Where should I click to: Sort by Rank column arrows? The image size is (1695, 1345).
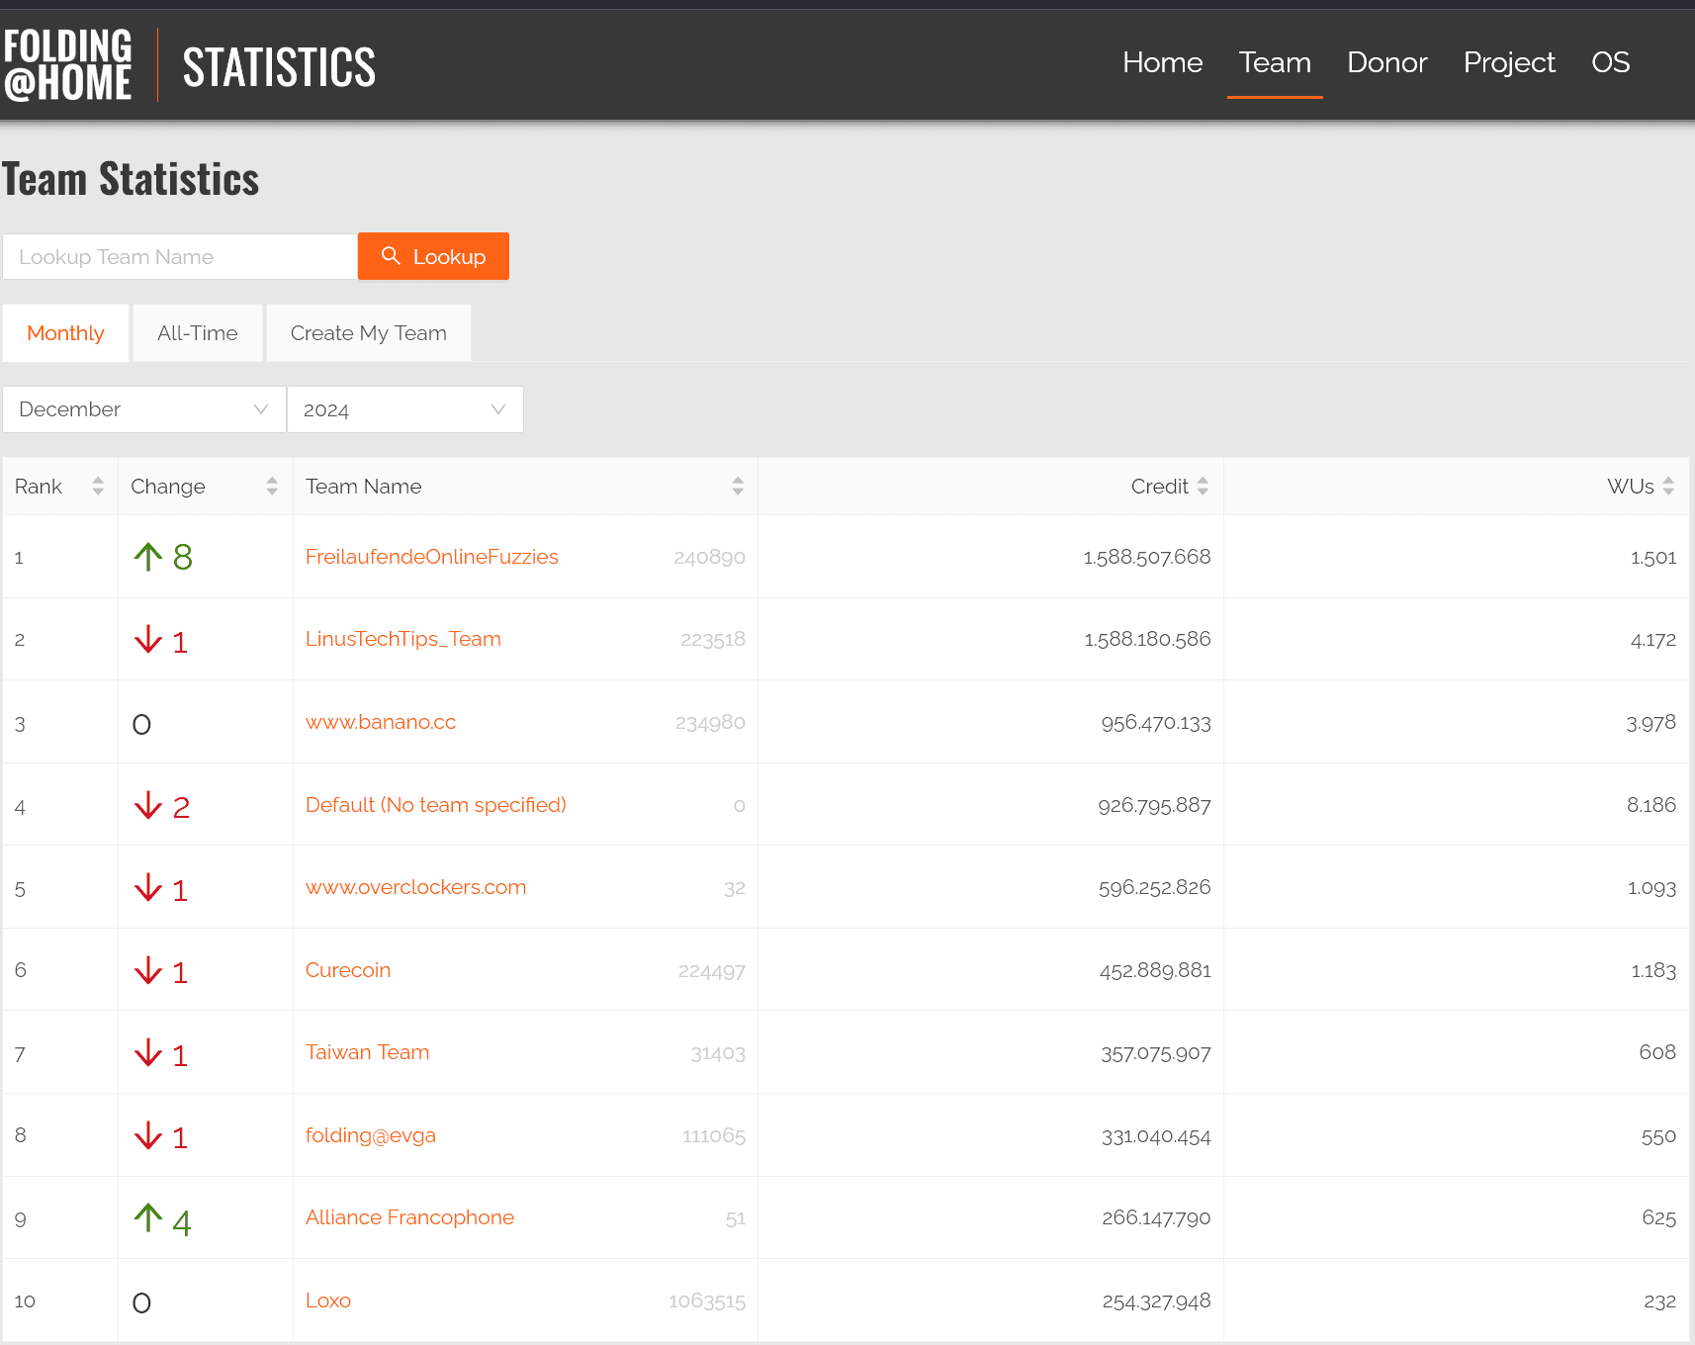[98, 486]
